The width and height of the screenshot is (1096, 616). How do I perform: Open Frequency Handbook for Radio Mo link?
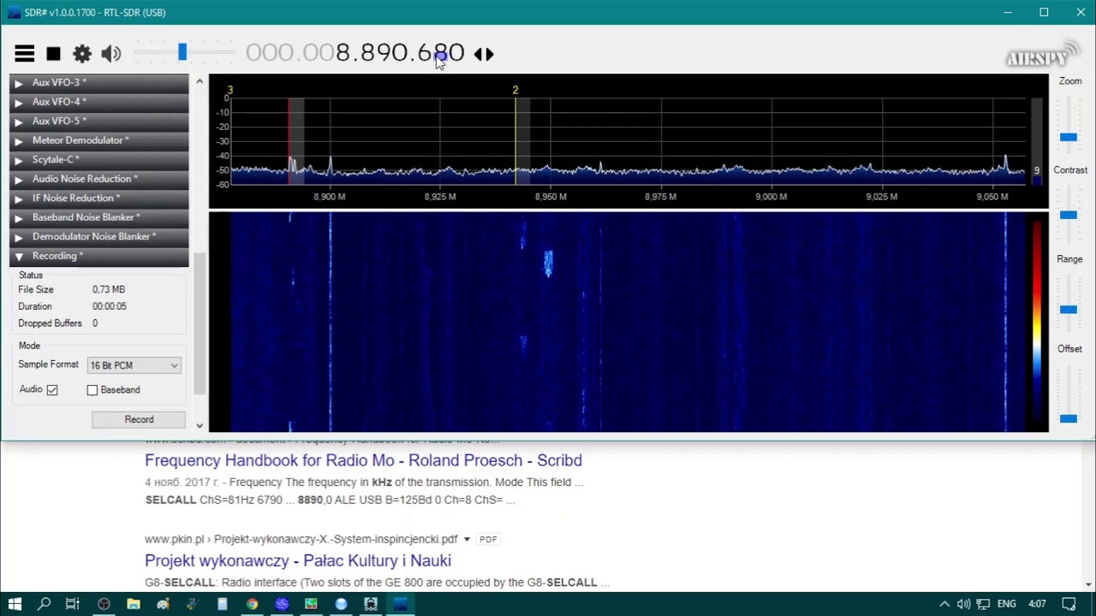[x=363, y=460]
